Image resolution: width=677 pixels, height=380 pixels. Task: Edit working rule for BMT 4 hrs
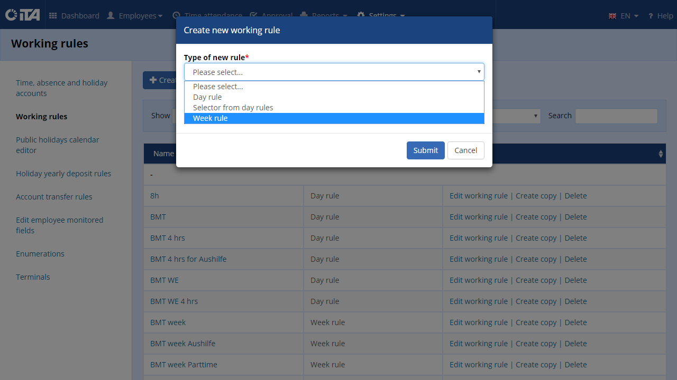(x=479, y=238)
